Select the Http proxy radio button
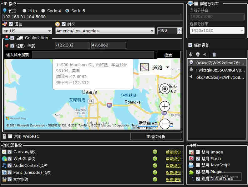 (24, 11)
